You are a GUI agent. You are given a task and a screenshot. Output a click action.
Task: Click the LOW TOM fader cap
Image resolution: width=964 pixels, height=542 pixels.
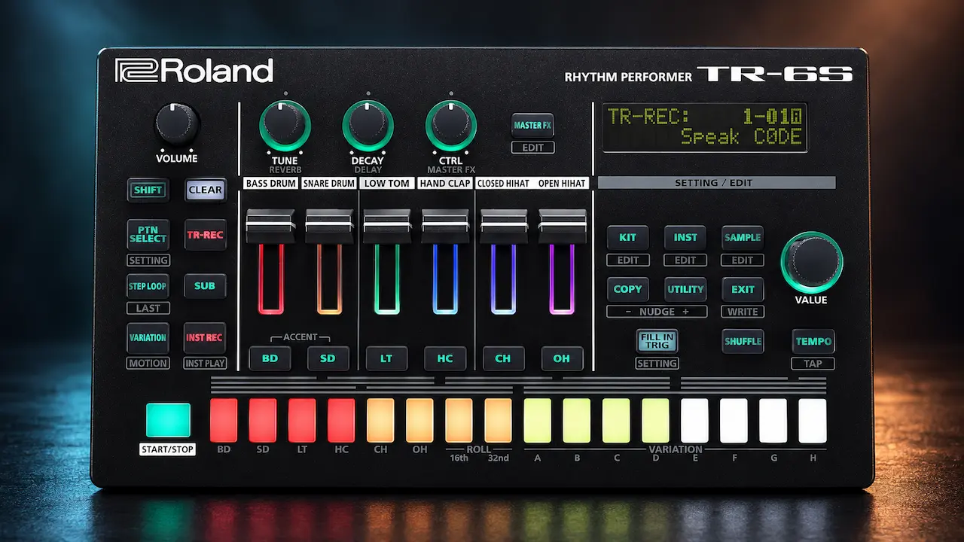coord(387,226)
